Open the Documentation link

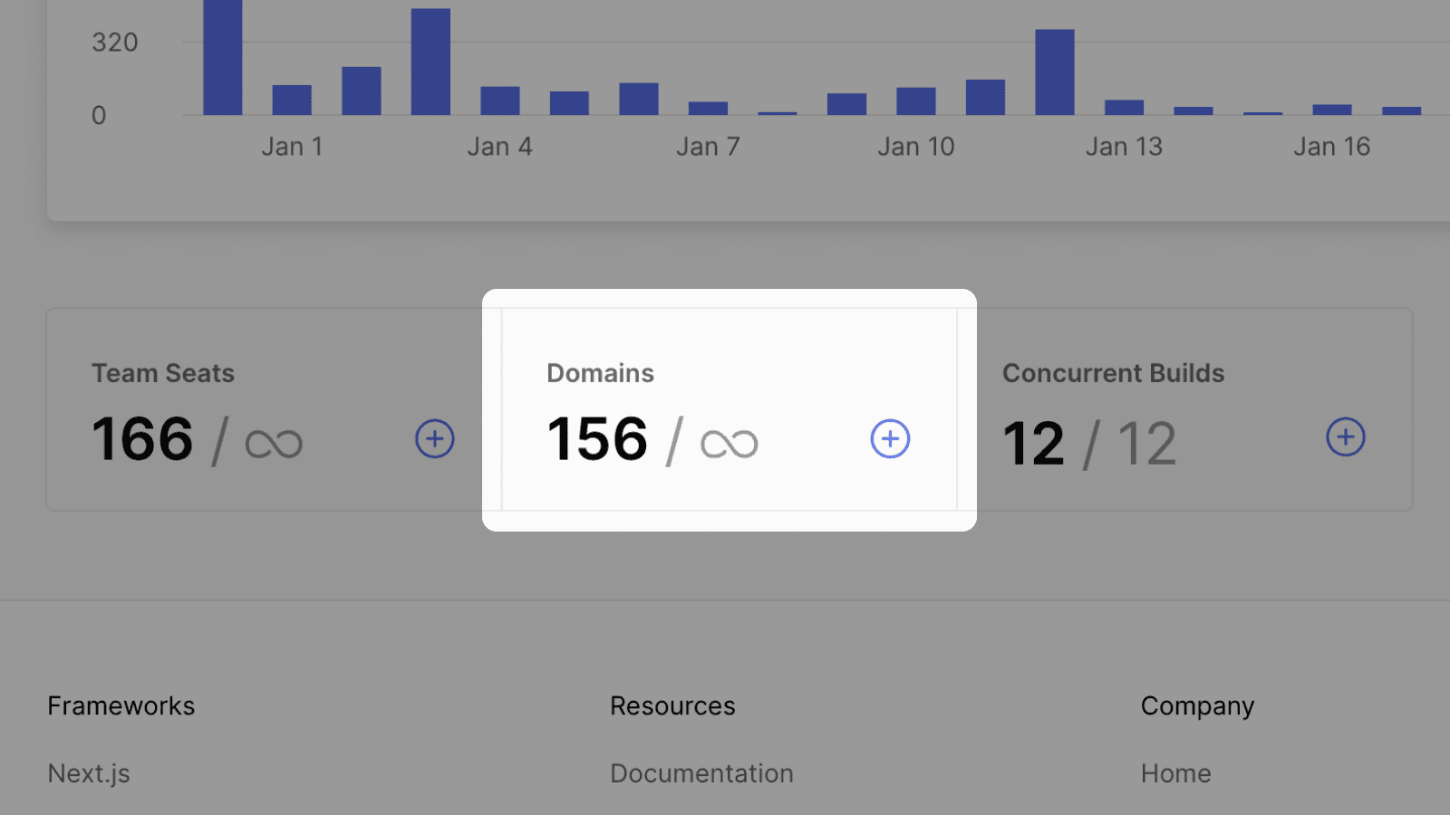[x=701, y=773]
